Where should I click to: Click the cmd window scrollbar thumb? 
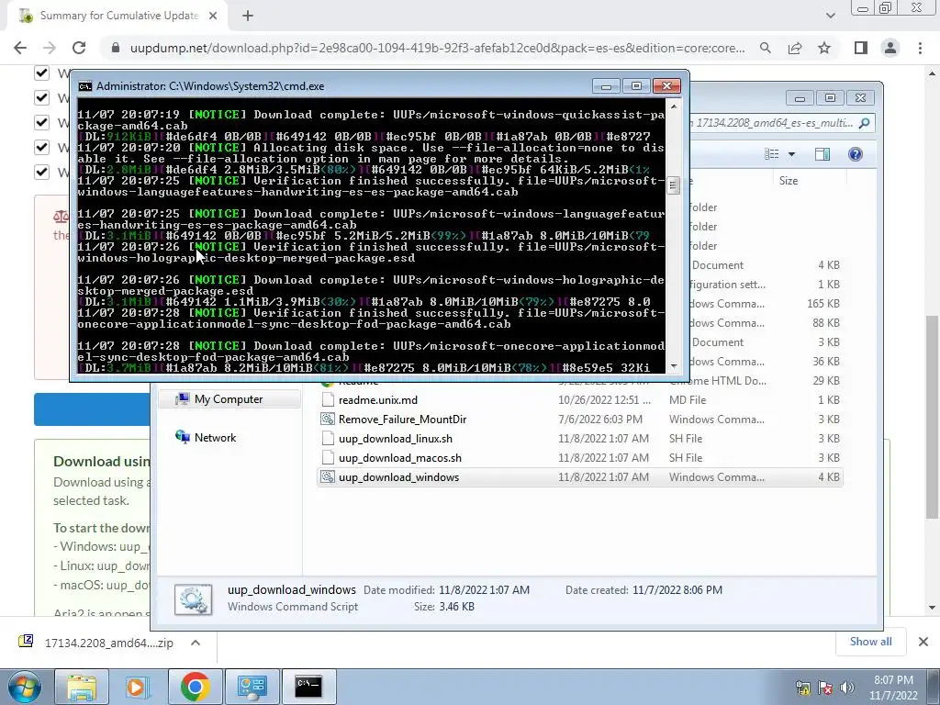click(x=673, y=185)
